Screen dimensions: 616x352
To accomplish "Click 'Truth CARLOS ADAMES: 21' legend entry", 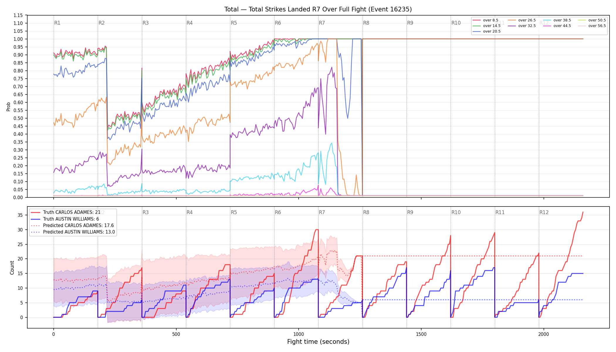I will tap(66, 212).
